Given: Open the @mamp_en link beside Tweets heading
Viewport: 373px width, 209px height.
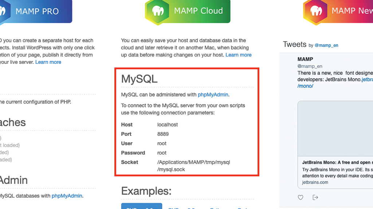Looking at the screenshot, I should point(326,45).
